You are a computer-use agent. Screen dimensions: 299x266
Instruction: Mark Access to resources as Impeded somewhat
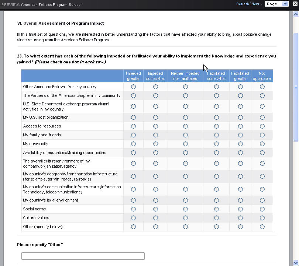(155, 126)
